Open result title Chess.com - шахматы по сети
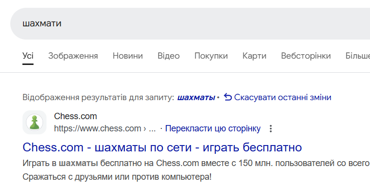The width and height of the screenshot is (370, 189). coord(162,147)
